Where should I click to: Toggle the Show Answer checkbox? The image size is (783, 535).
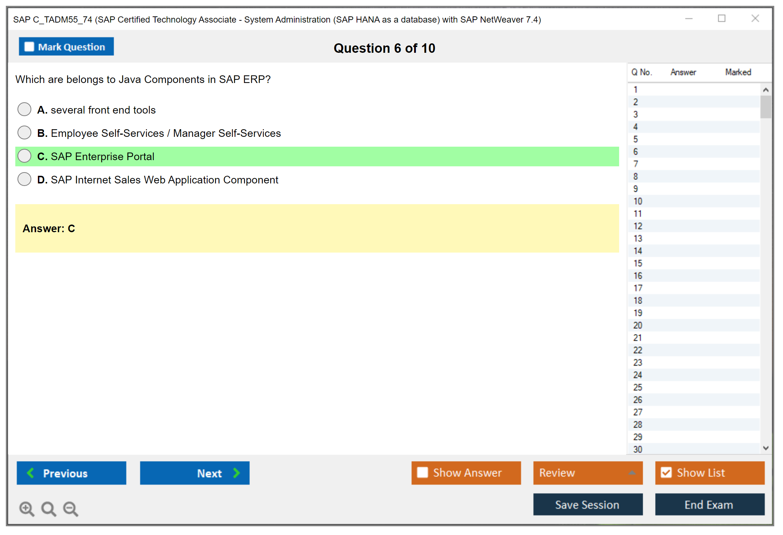point(422,472)
